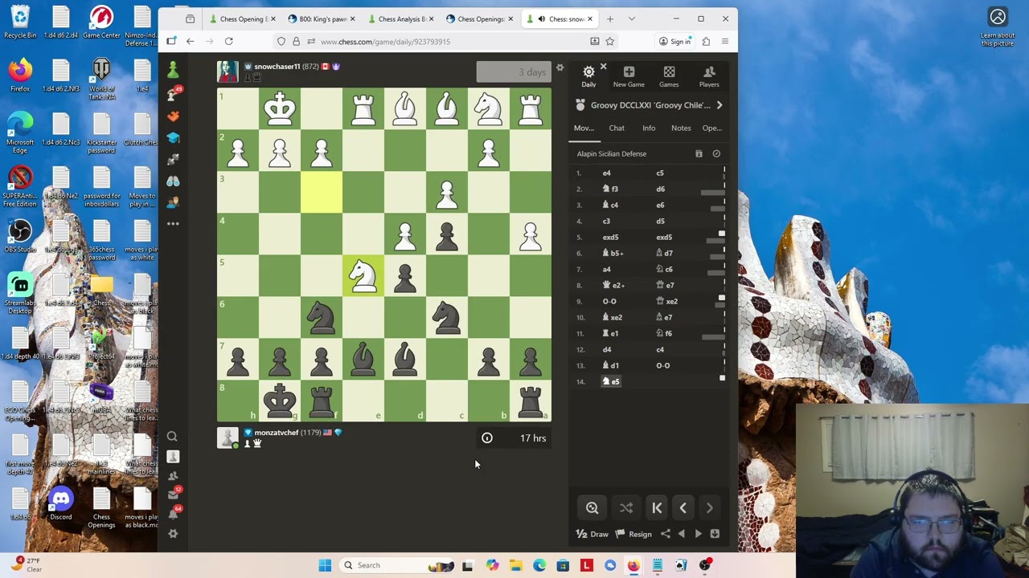Open the board settings gear icon
Viewport: 1029px width, 578px height.
pyautogui.click(x=560, y=68)
